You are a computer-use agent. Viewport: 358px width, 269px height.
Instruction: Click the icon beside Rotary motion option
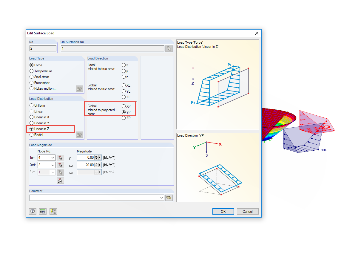(79, 88)
